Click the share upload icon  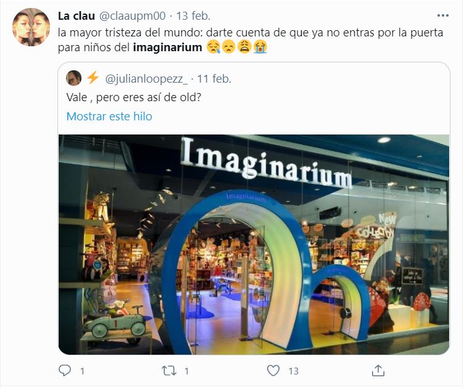(378, 371)
